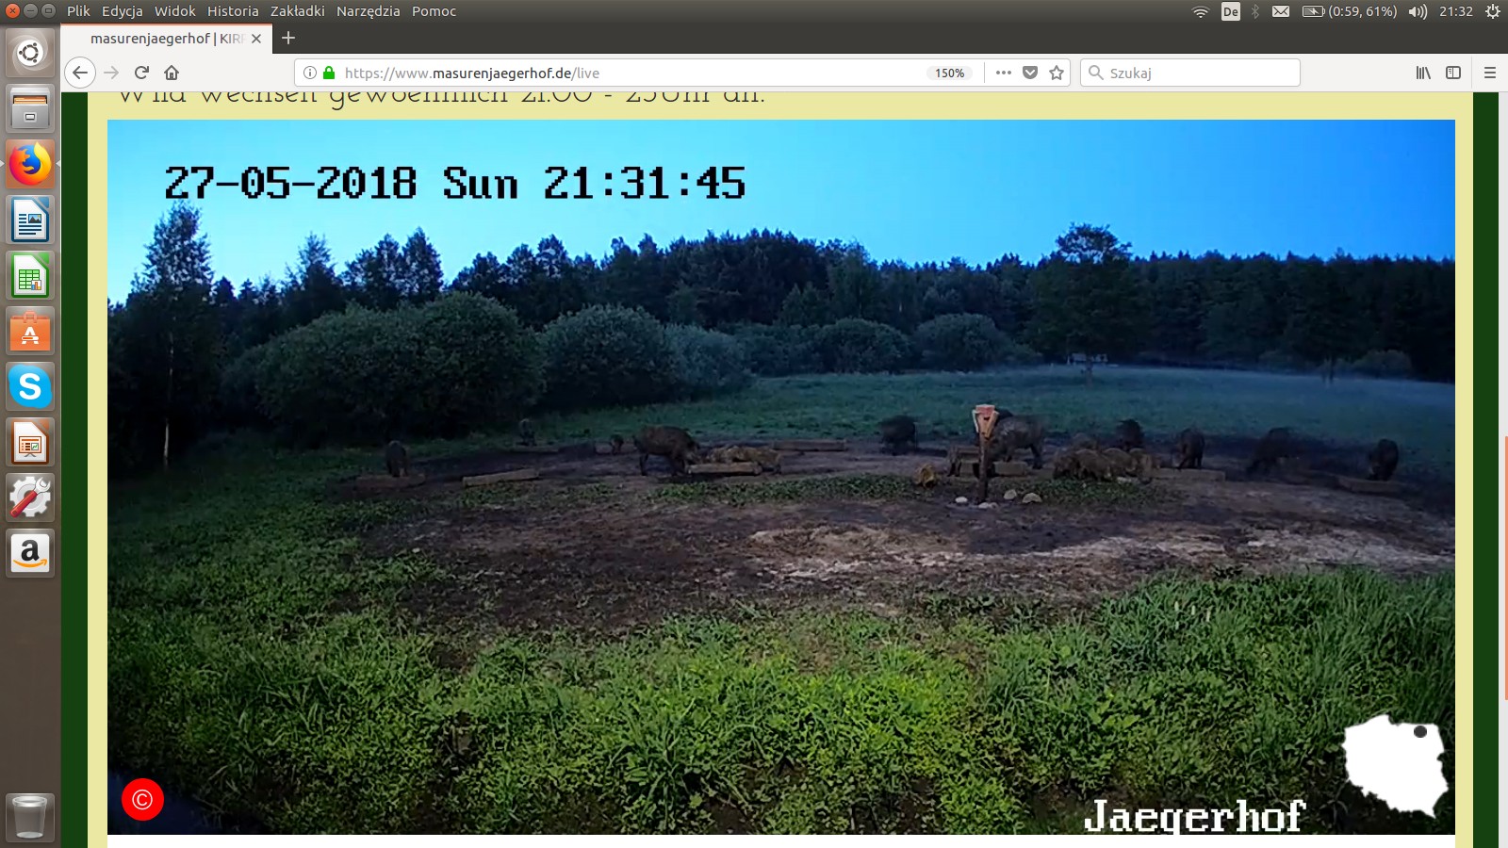Show site security padlock info
1508x848 pixels.
(x=329, y=73)
